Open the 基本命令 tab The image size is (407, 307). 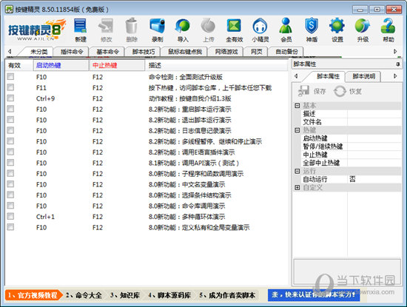[x=108, y=52]
